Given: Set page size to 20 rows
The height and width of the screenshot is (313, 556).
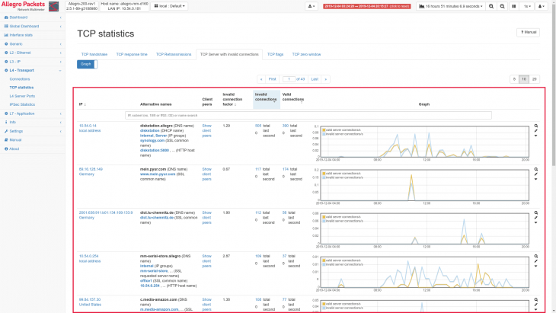Looking at the screenshot, I should (535, 78).
